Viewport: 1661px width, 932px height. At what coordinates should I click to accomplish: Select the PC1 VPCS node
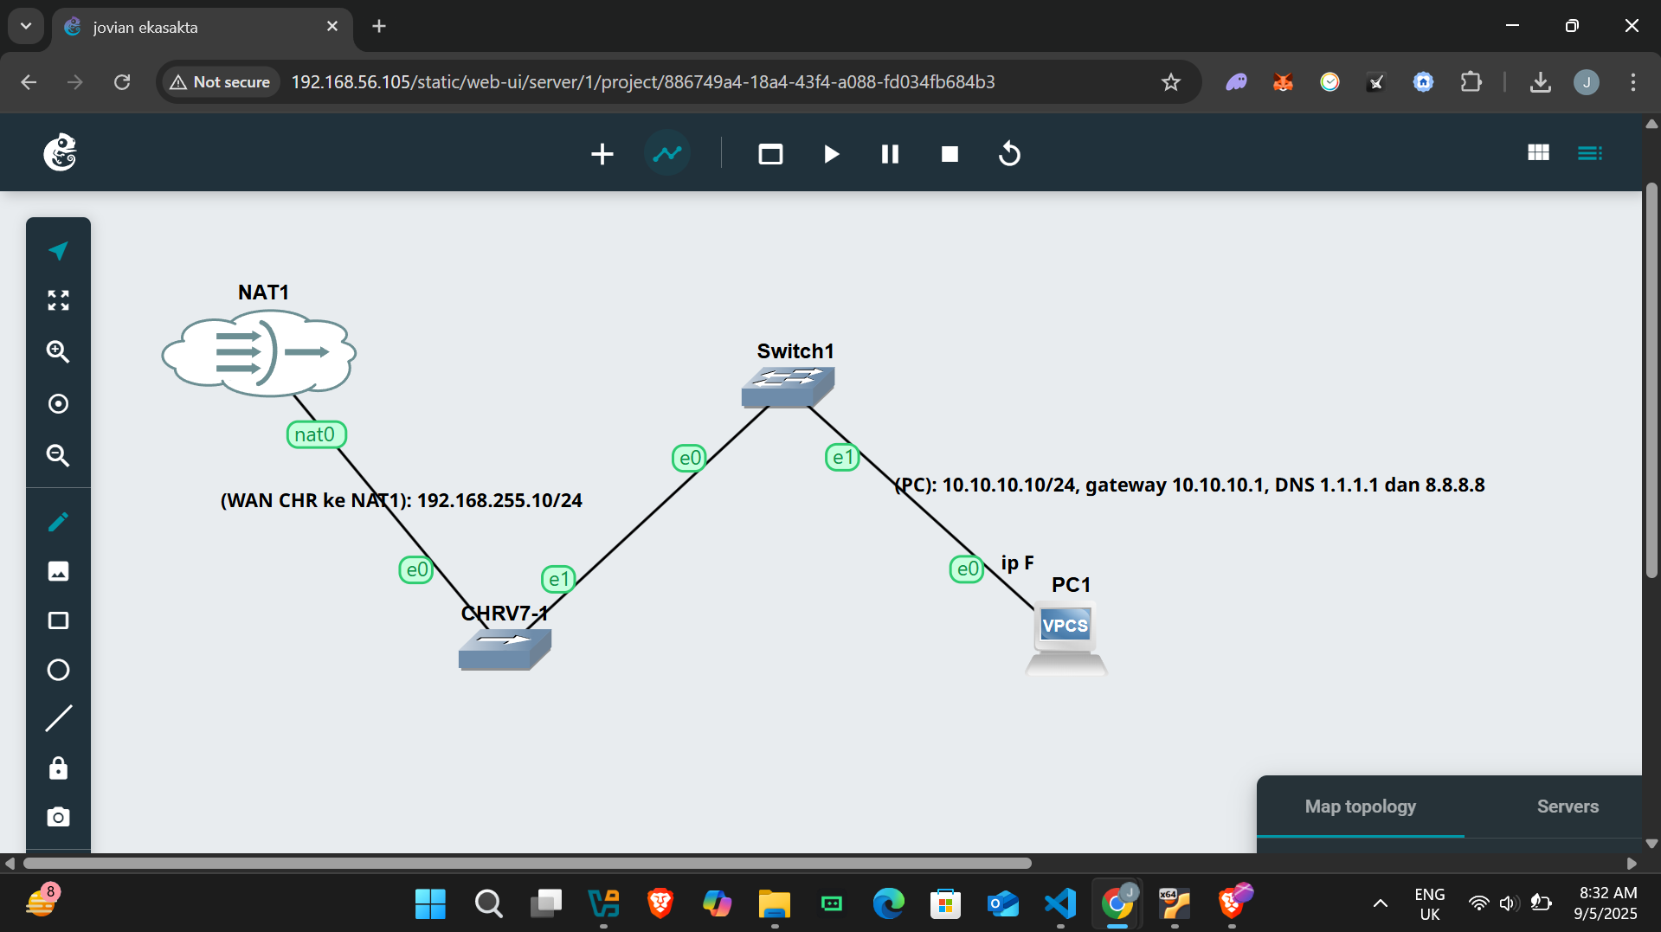1065,639
